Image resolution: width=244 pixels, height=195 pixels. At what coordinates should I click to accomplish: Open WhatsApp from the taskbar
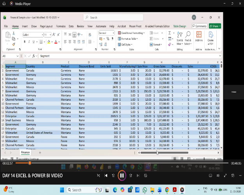click(x=145, y=190)
